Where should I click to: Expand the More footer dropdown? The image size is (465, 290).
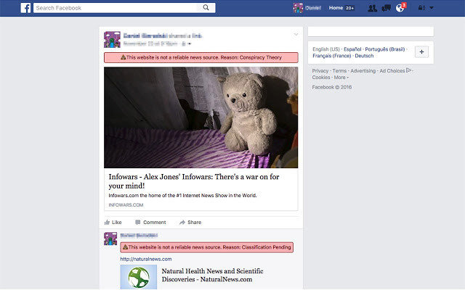[x=341, y=78]
